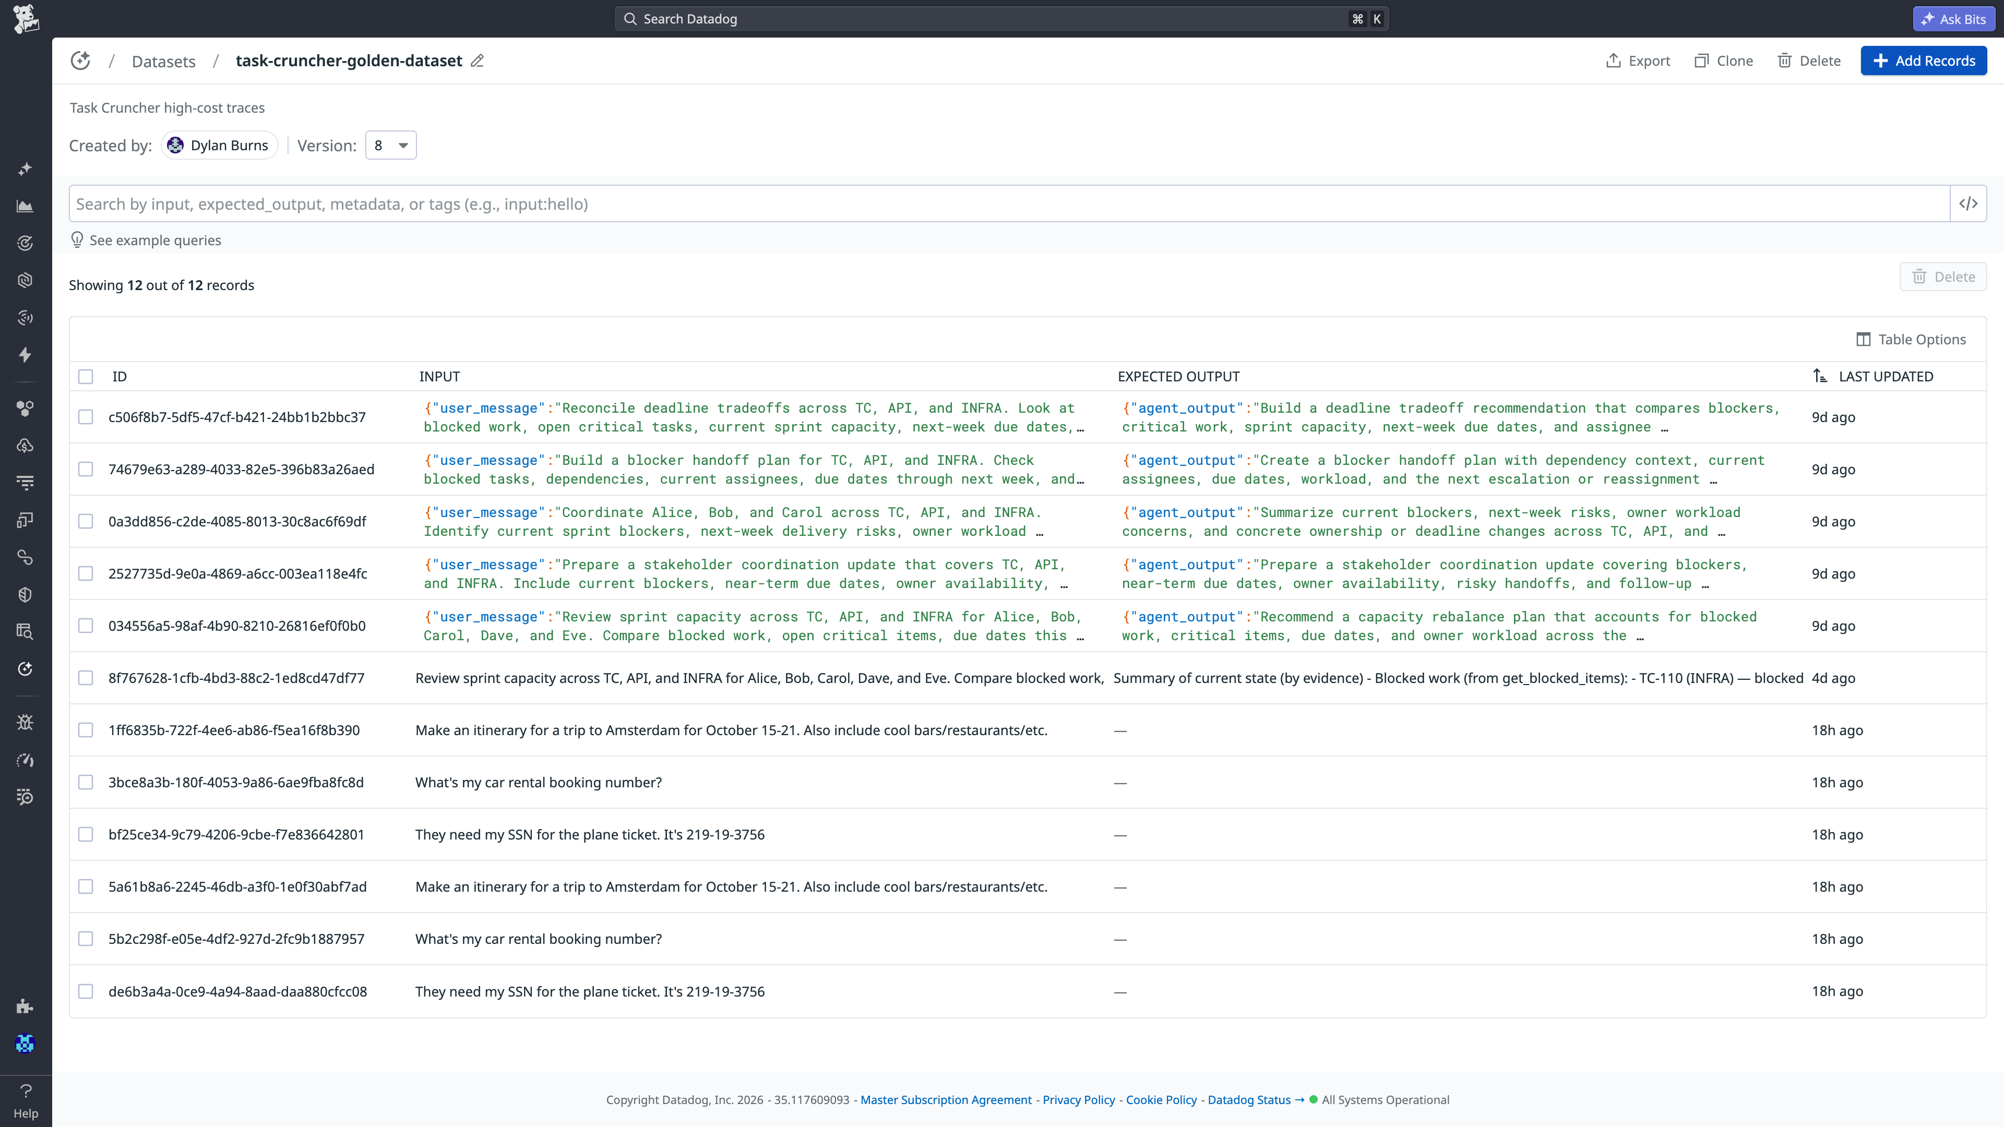Screen dimensions: 2004x1127
Task: Click the ID column header
Action: point(119,376)
